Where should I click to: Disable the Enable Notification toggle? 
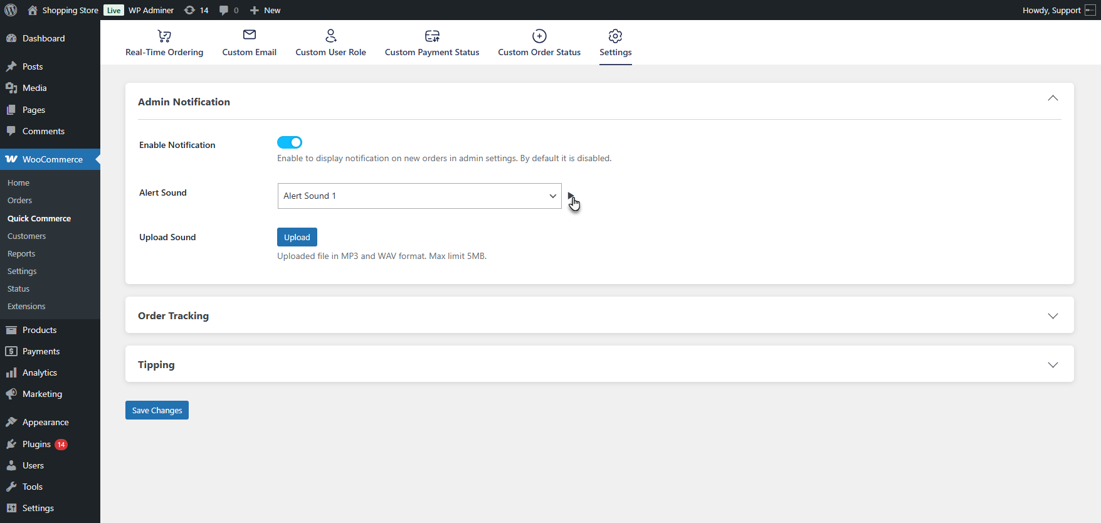tap(290, 142)
